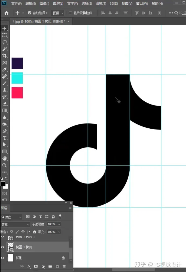Align left edges in the options bar

click(x=103, y=13)
